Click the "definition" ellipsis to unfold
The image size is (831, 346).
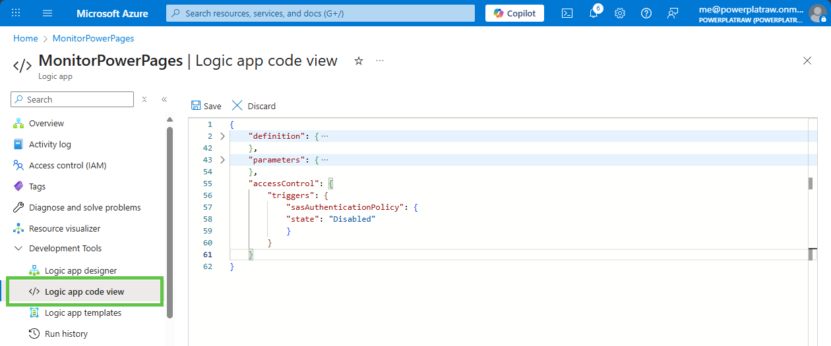(x=324, y=136)
